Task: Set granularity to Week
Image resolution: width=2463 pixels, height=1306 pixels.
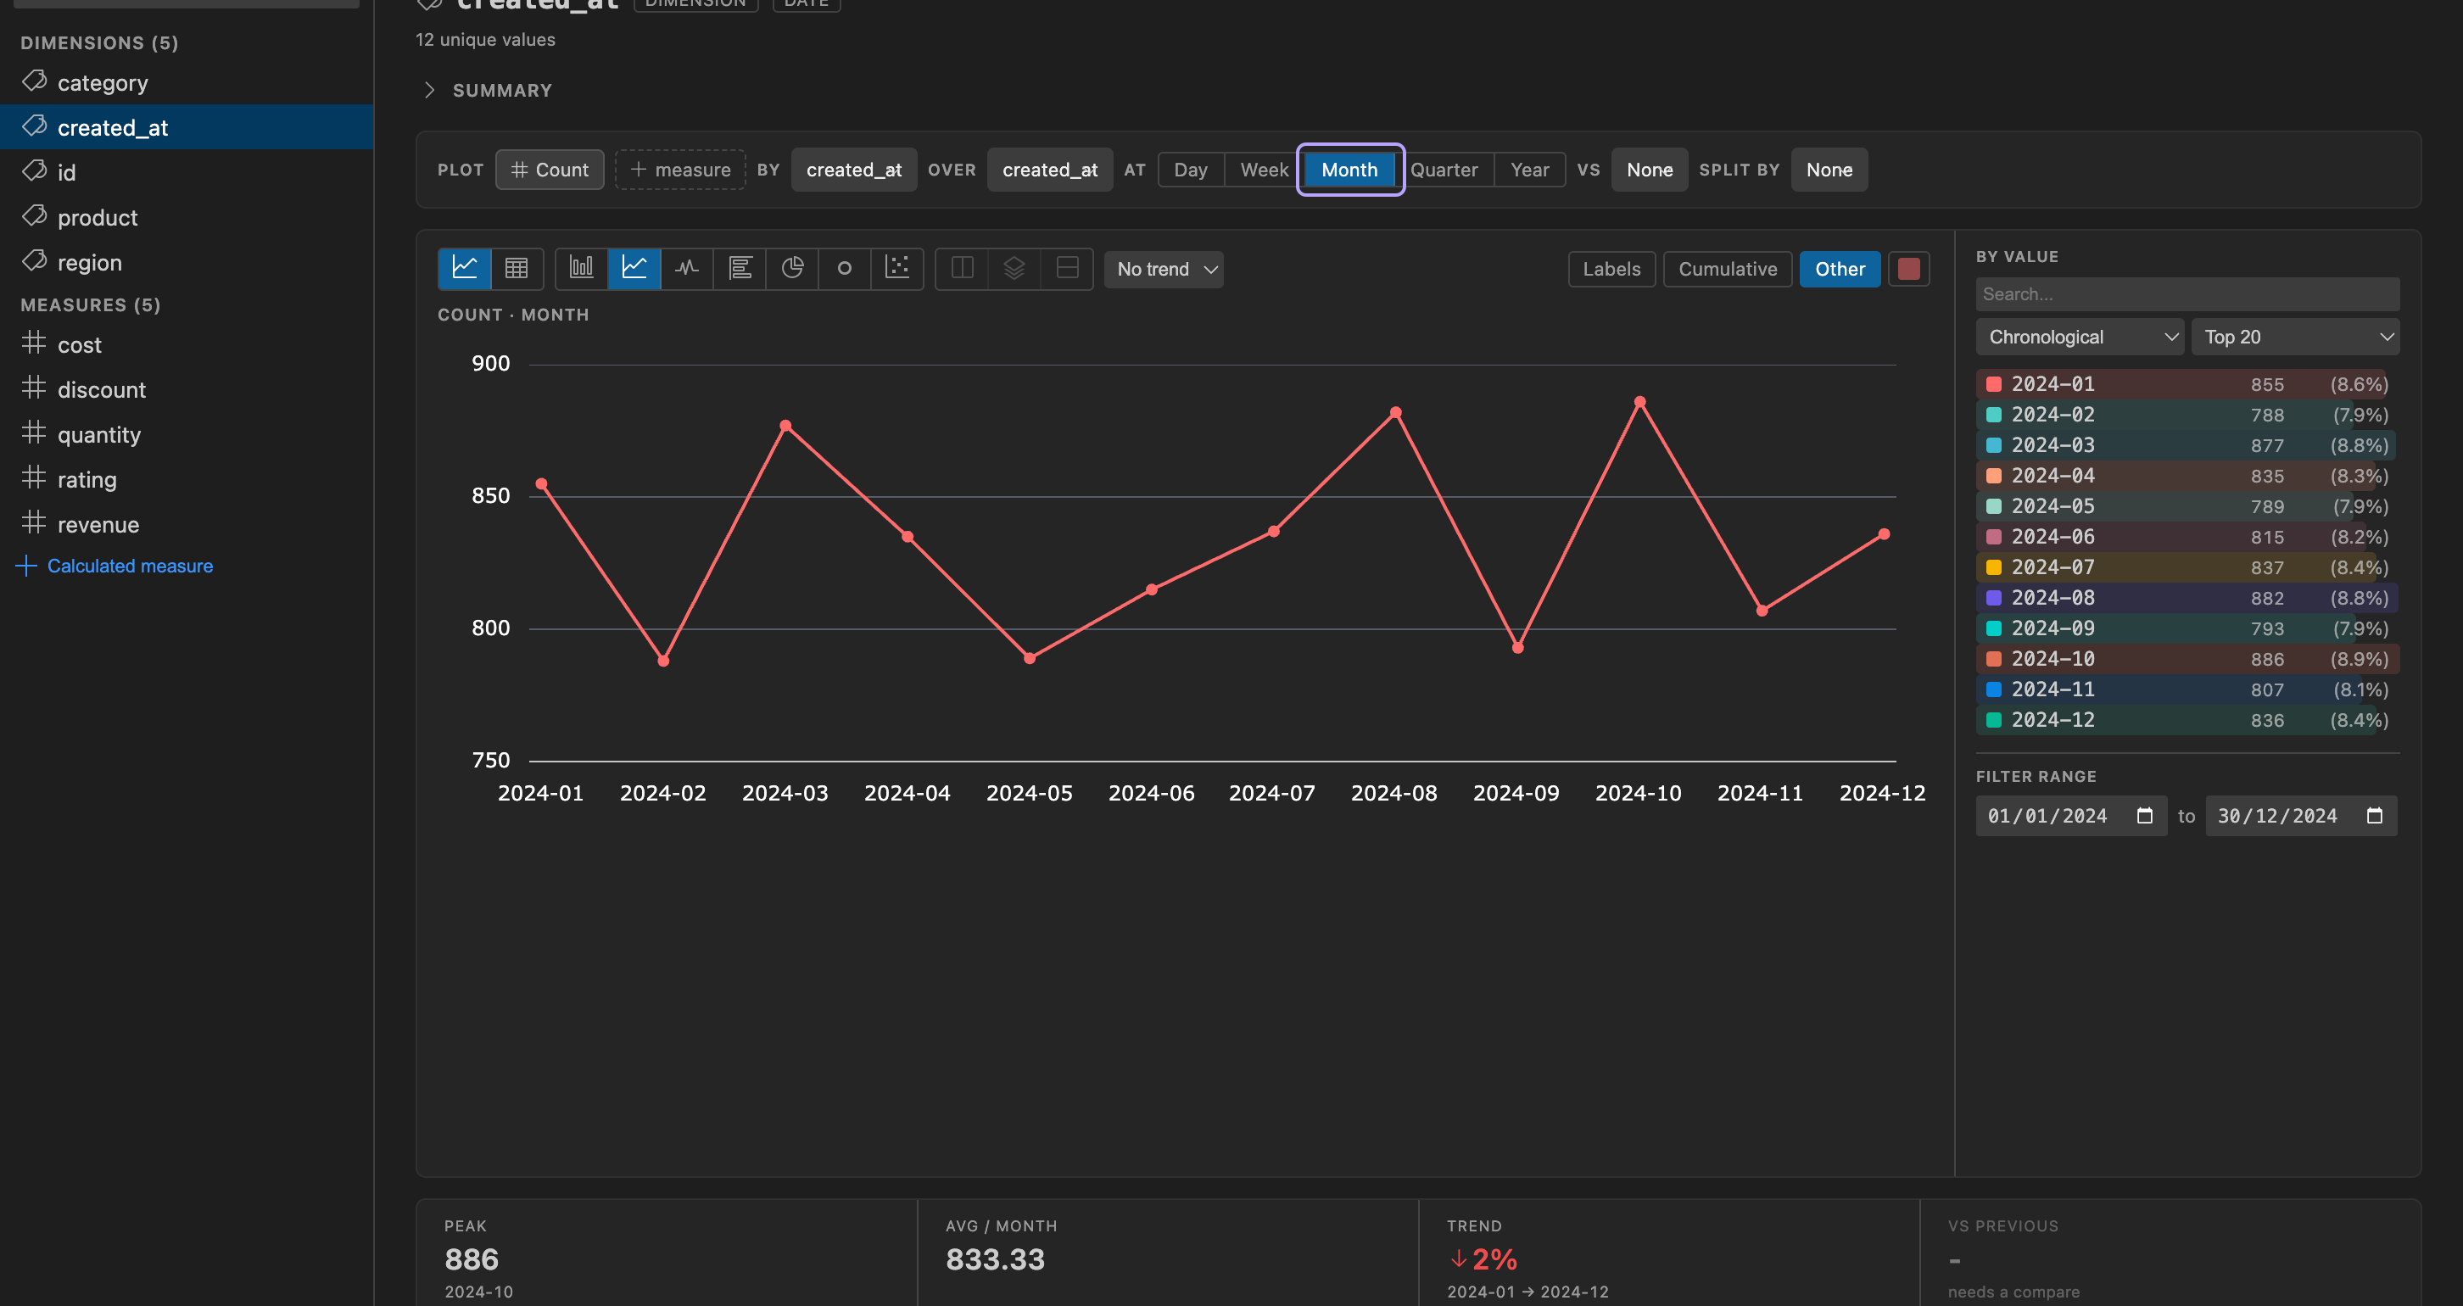Action: coord(1264,170)
